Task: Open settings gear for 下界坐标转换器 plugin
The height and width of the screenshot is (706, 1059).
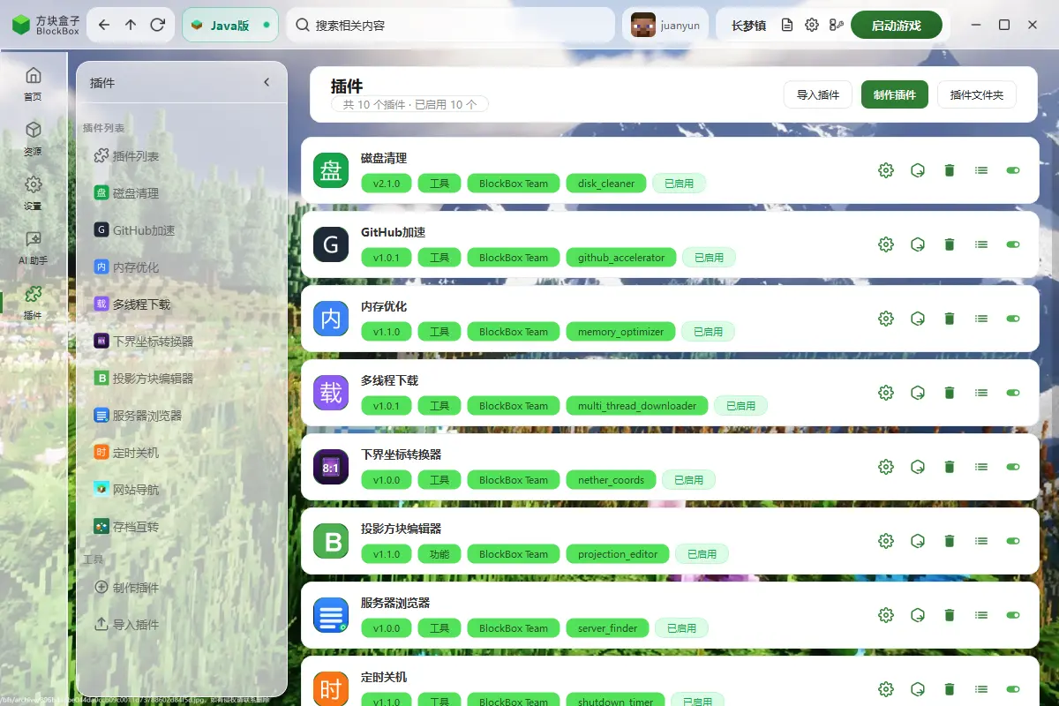Action: tap(886, 467)
